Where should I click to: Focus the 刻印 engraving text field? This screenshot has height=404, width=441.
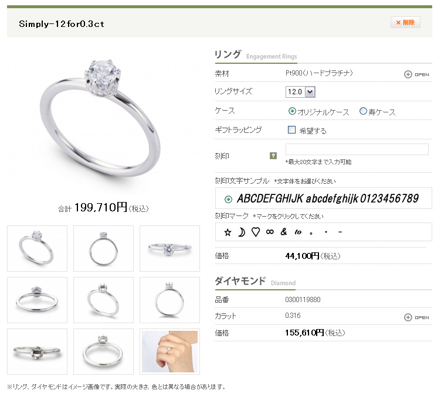pyautogui.click(x=357, y=149)
